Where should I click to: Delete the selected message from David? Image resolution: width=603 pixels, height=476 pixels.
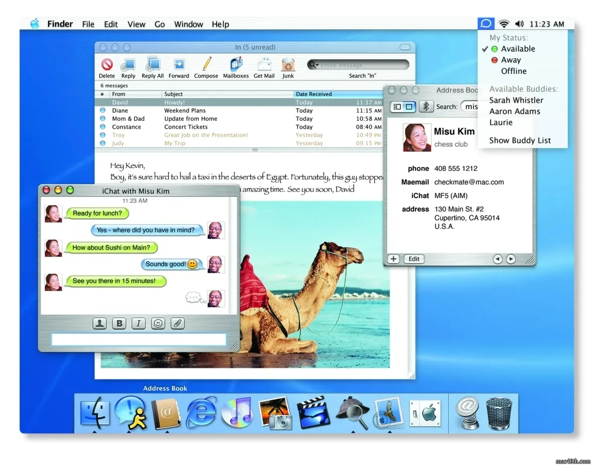107,65
